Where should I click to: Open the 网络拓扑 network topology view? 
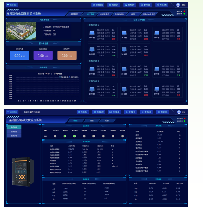coord(114,5)
